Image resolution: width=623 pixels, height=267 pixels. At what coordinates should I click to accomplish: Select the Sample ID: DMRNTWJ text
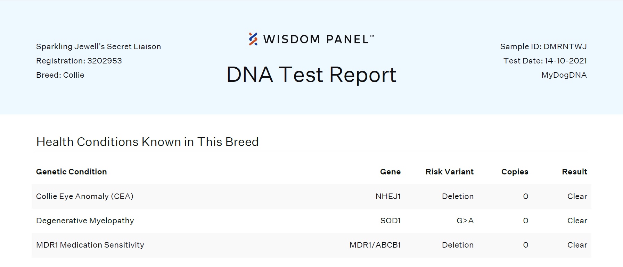click(x=543, y=46)
